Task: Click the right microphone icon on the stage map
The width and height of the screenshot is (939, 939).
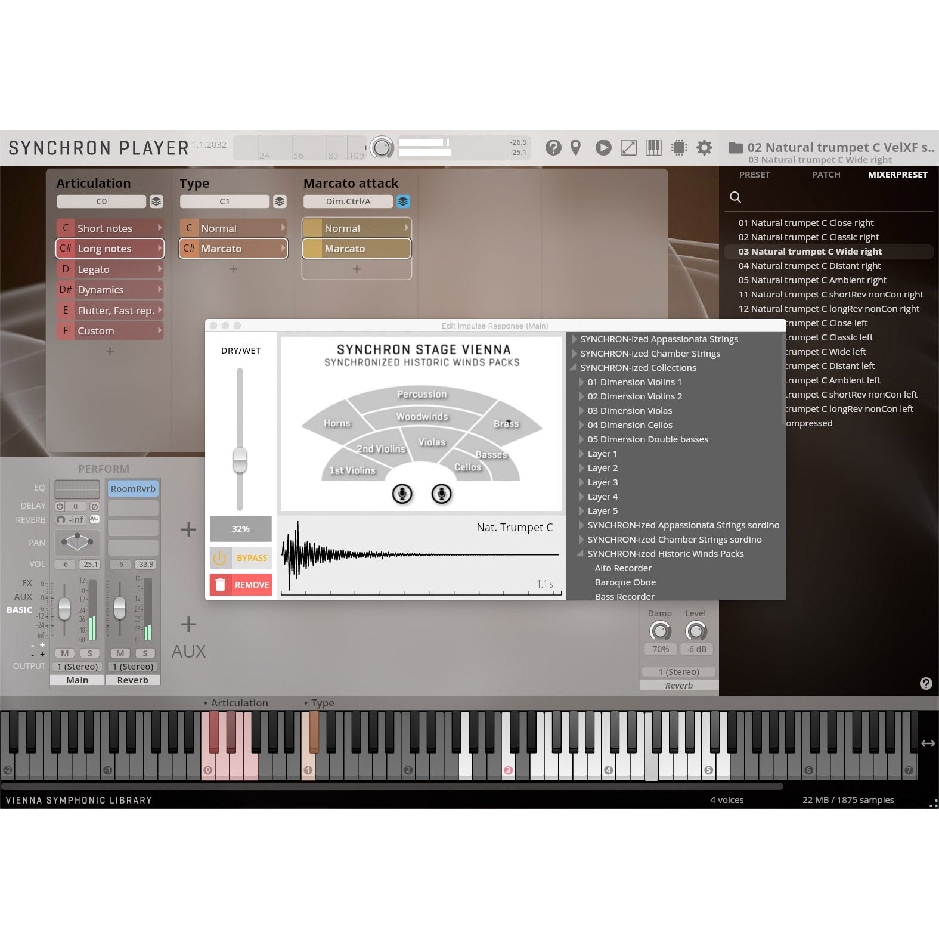Action: 442,494
